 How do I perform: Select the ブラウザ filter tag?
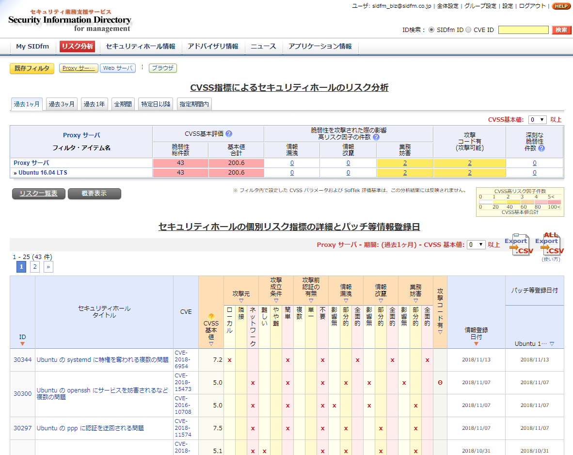(x=162, y=68)
